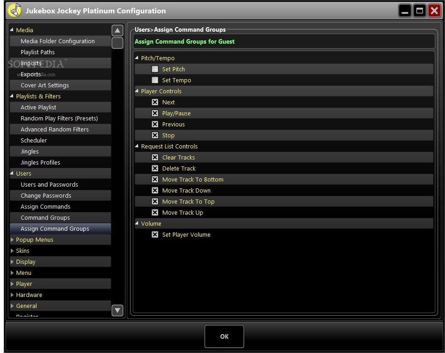The image size is (445, 353).
Task: Expand the Menu section
Action: click(x=12, y=273)
